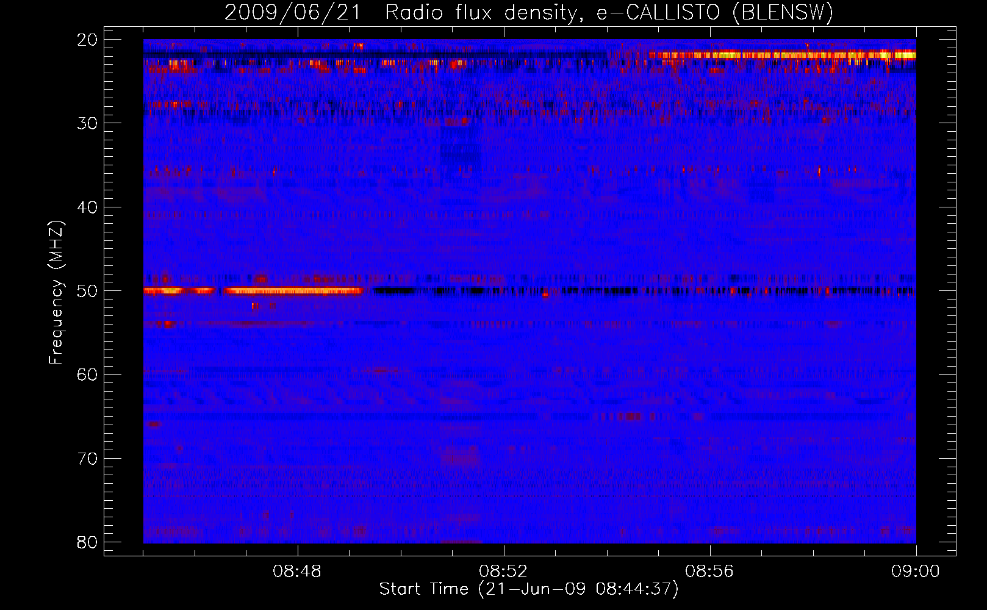Click the 60 frequency tick label
The height and width of the screenshot is (610, 987).
pyautogui.click(x=88, y=375)
